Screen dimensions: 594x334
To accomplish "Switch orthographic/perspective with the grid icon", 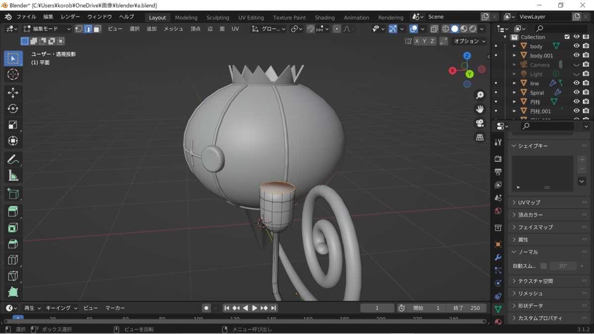I will click(x=480, y=138).
